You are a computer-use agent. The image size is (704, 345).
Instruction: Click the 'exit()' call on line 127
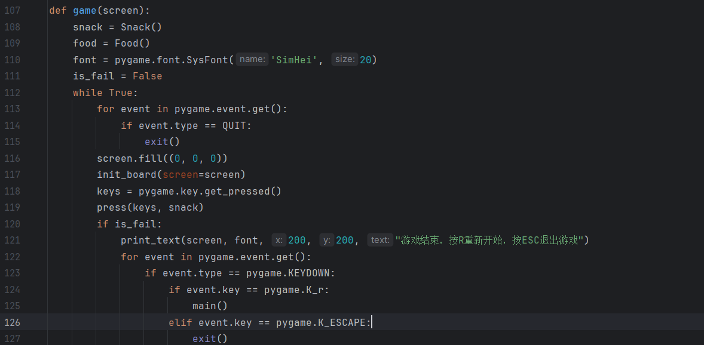210,338
